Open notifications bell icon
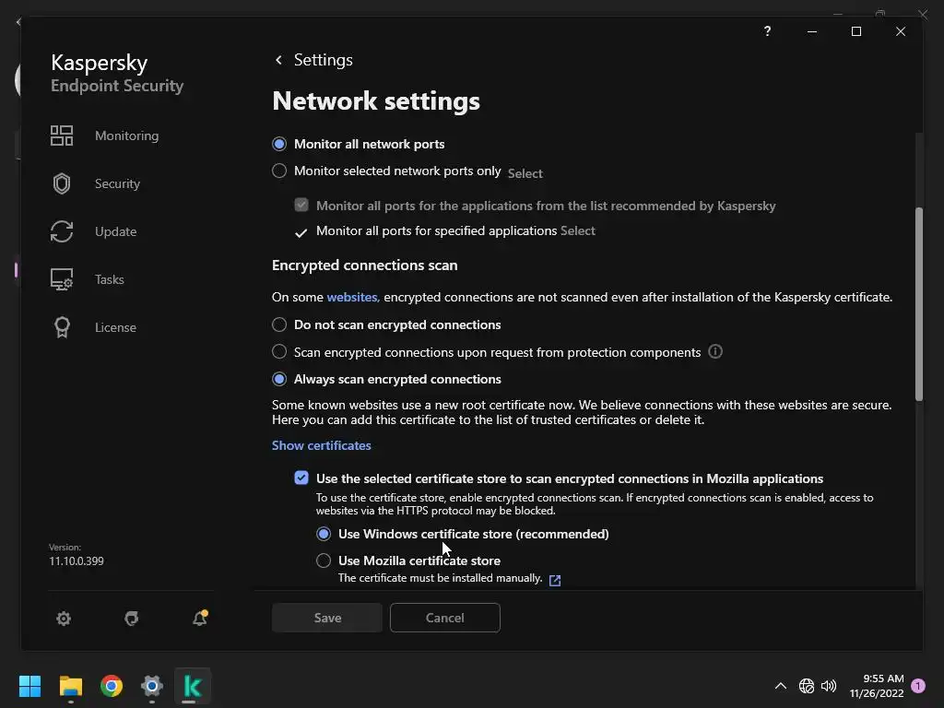 click(x=200, y=618)
